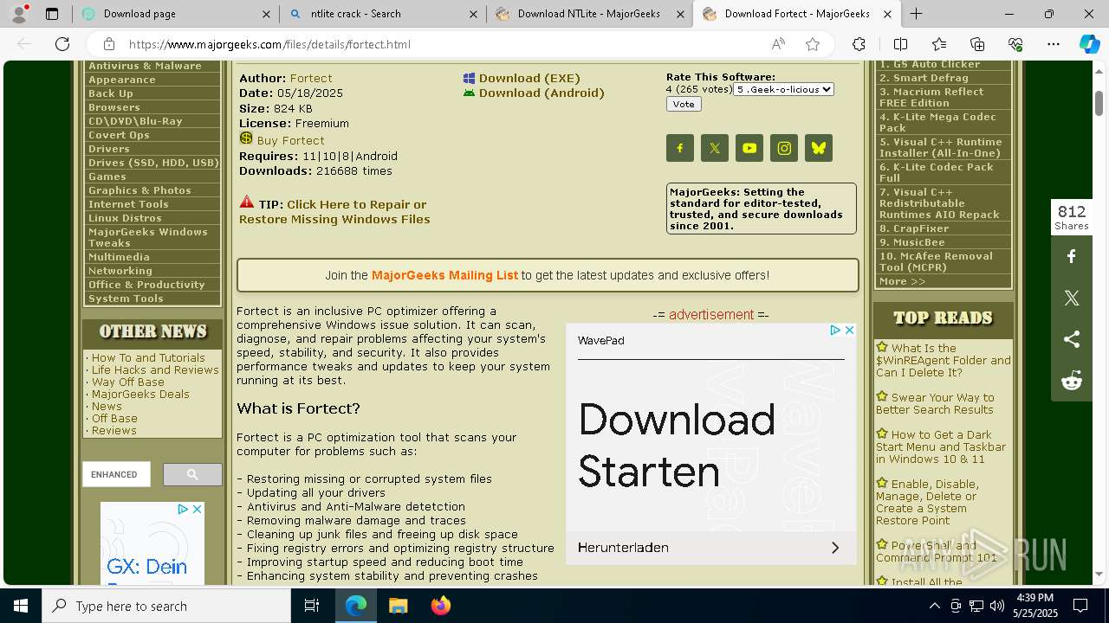Open generic share icon in share bar
The image size is (1109, 623).
pos(1072,339)
